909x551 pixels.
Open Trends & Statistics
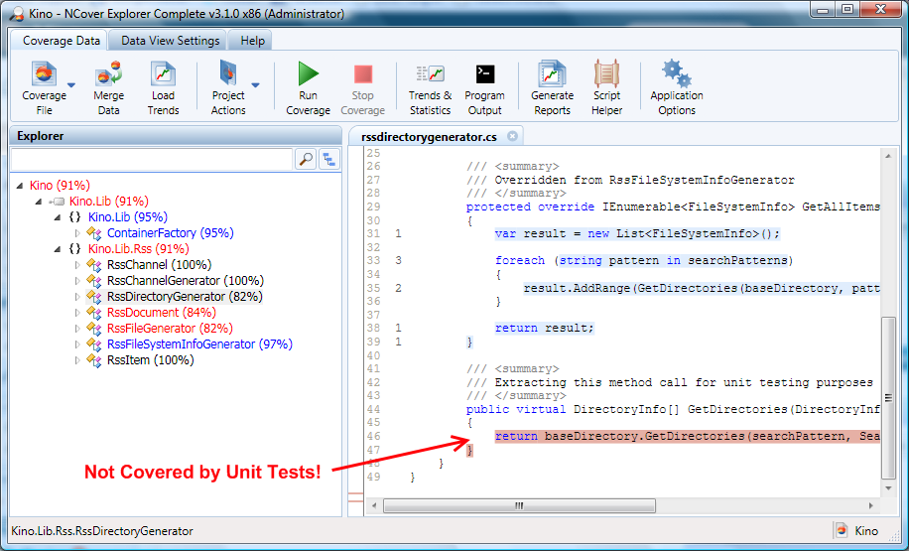(x=430, y=88)
